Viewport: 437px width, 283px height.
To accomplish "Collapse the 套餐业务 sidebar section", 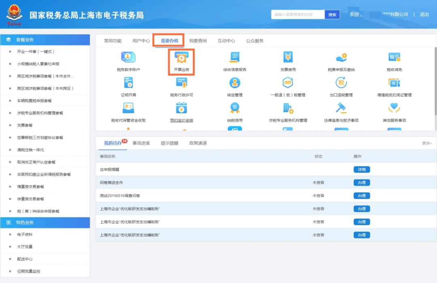I will [45, 40].
